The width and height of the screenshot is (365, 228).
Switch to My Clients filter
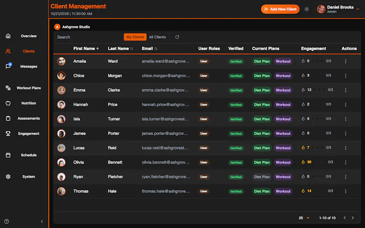[x=135, y=37]
